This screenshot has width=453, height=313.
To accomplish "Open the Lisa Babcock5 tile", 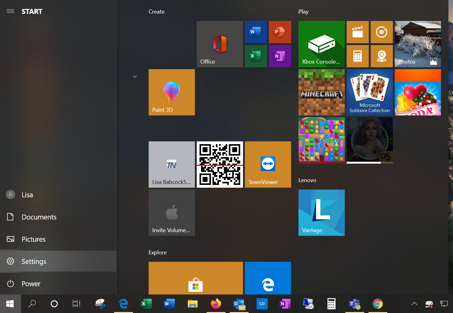I will tap(171, 165).
